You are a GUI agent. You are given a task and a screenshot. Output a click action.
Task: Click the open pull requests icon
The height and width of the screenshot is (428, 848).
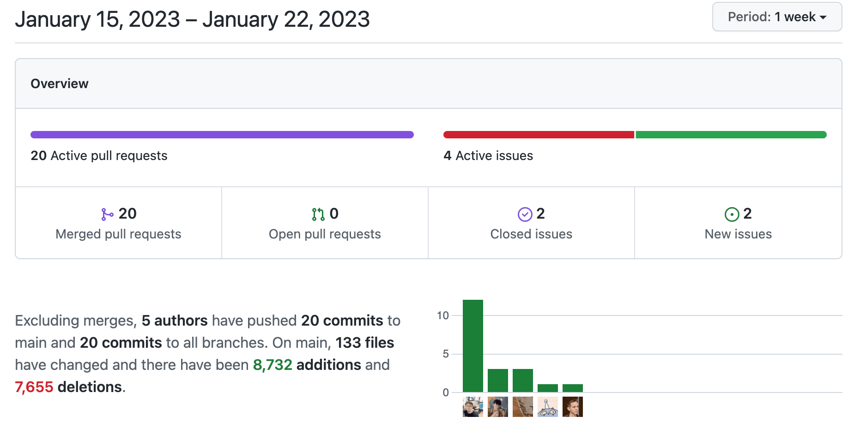318,214
